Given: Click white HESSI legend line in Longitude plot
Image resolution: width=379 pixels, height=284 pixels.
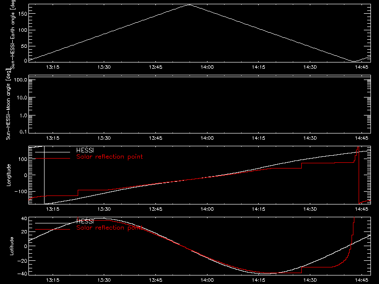Looking at the screenshot, I should tap(53, 152).
